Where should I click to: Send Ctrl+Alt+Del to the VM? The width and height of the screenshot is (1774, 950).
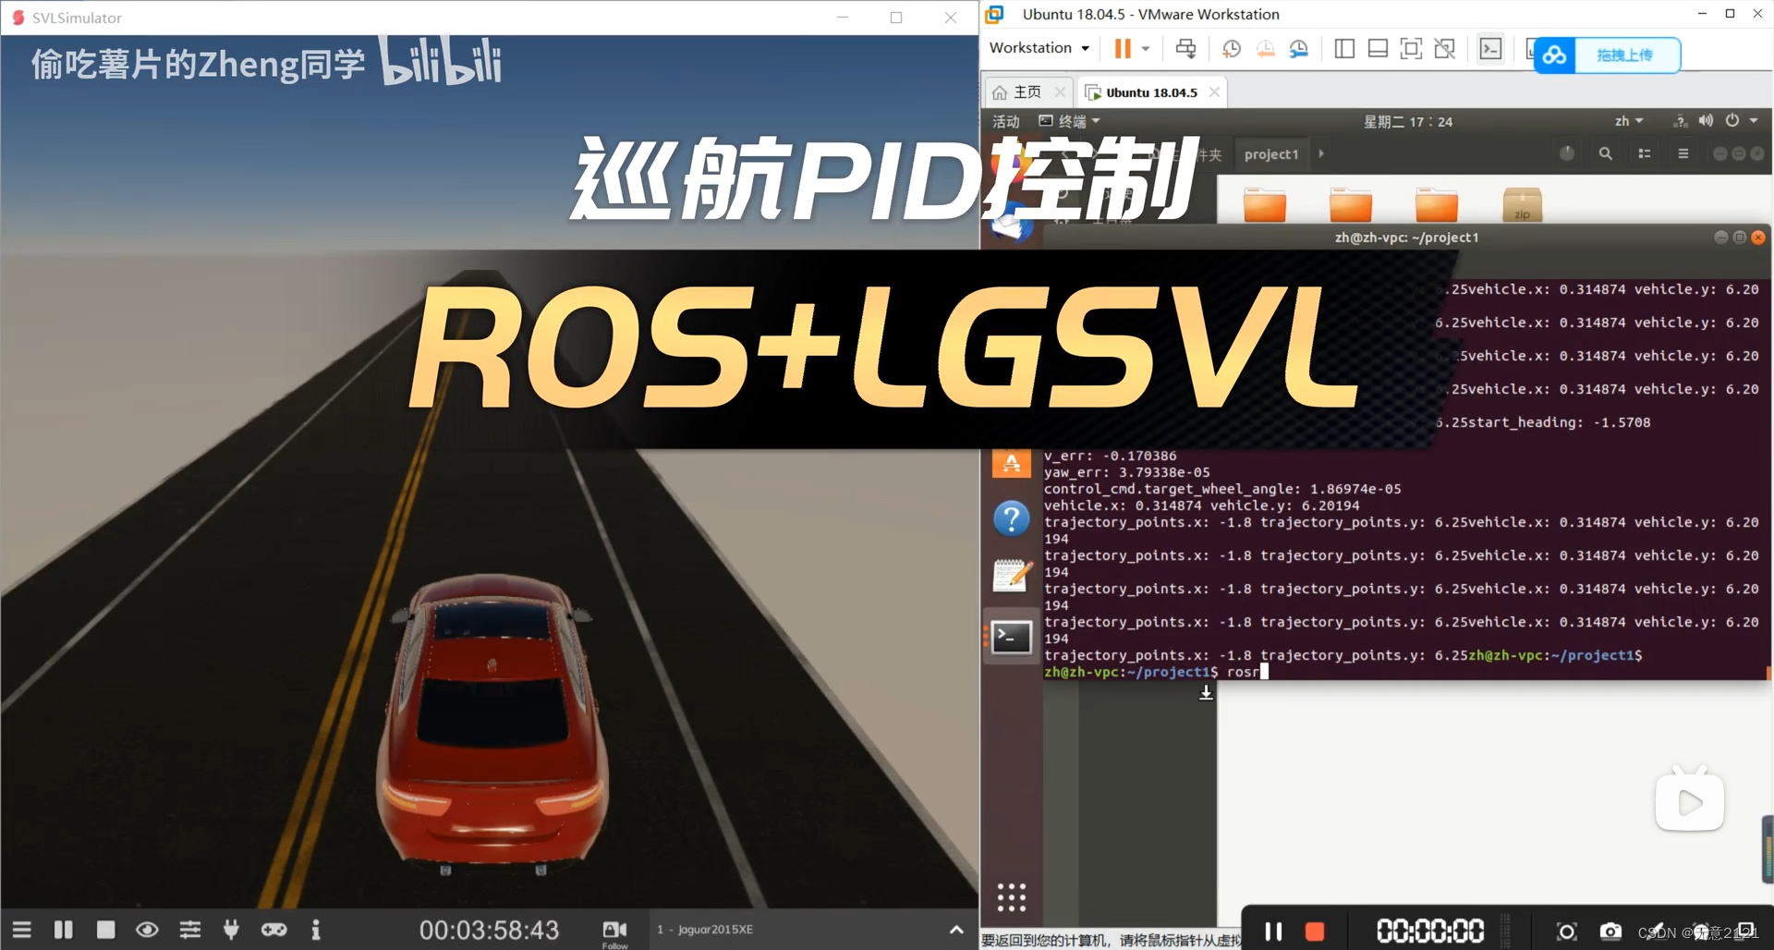[x=1185, y=48]
